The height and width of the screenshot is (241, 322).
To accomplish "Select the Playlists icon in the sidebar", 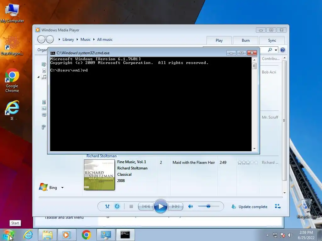I will pos(44,71).
